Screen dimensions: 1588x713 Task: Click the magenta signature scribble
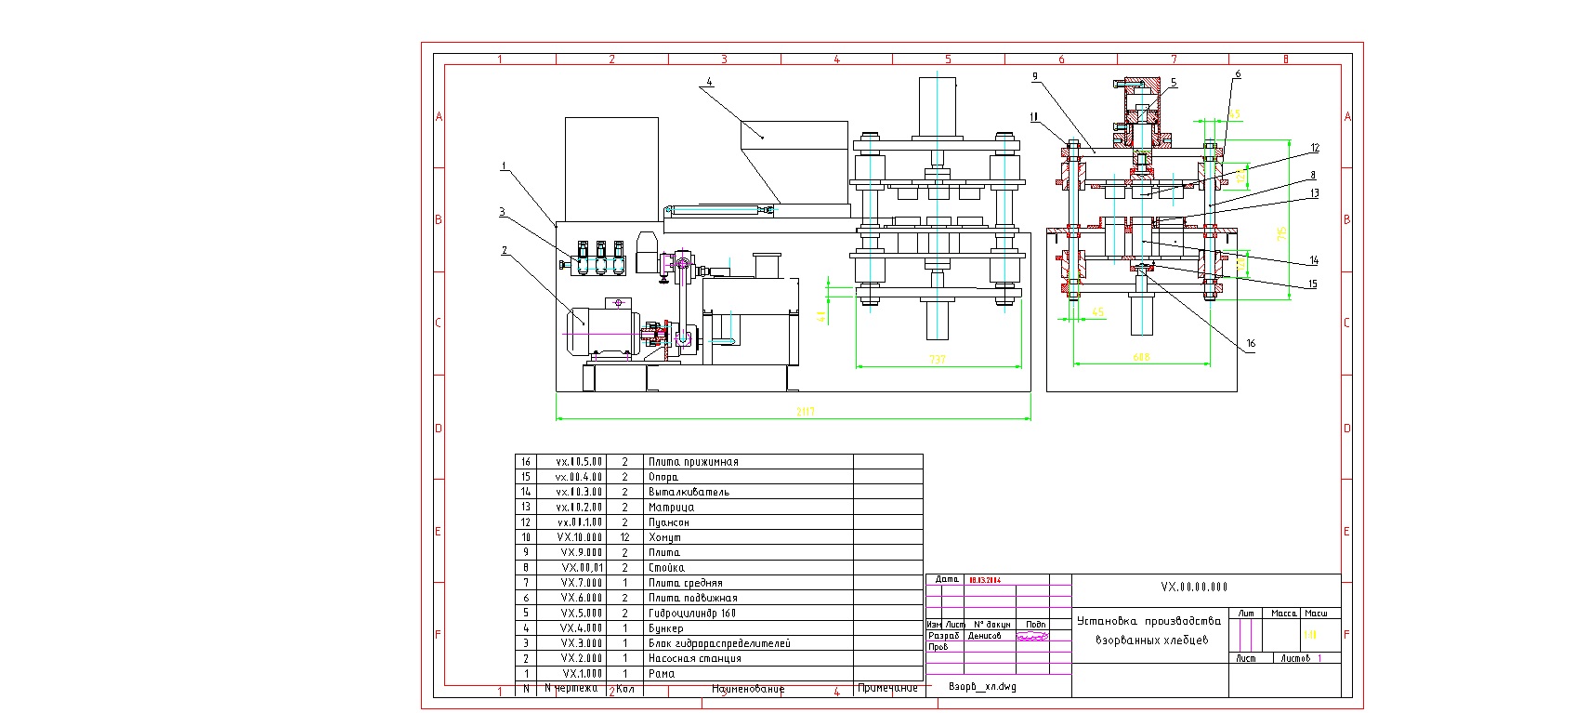pos(1033,637)
